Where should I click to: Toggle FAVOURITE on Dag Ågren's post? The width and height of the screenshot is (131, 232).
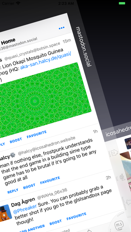(x=76, y=216)
